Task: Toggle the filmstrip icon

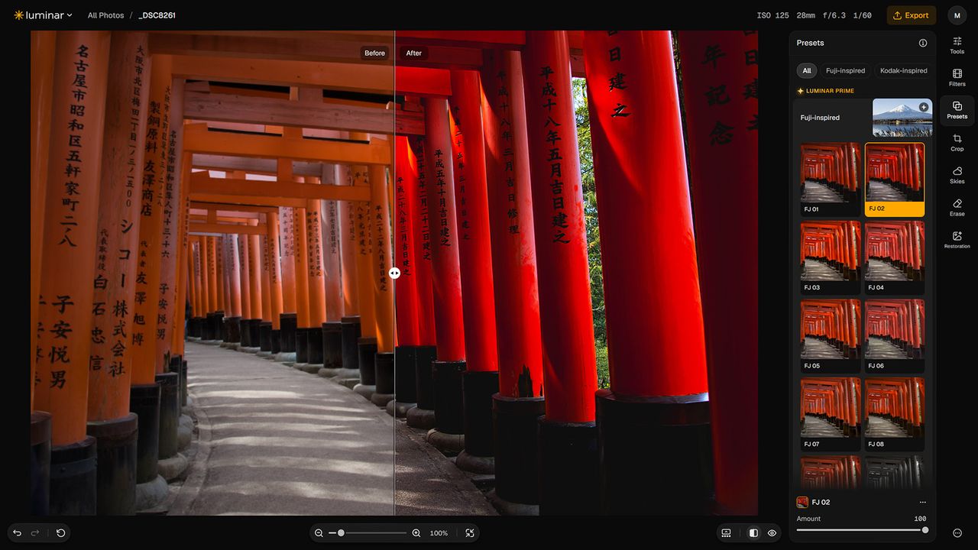Action: [x=726, y=533]
